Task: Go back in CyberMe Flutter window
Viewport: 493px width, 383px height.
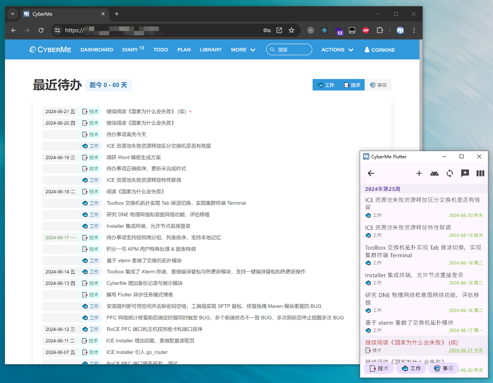Action: pyautogui.click(x=371, y=173)
